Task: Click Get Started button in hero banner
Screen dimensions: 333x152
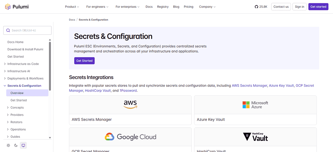Action: pos(84,60)
